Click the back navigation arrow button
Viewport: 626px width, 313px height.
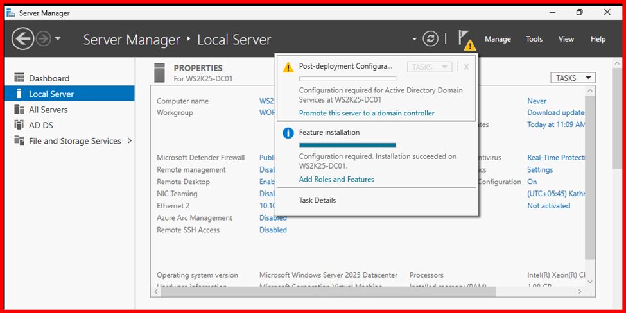22,39
